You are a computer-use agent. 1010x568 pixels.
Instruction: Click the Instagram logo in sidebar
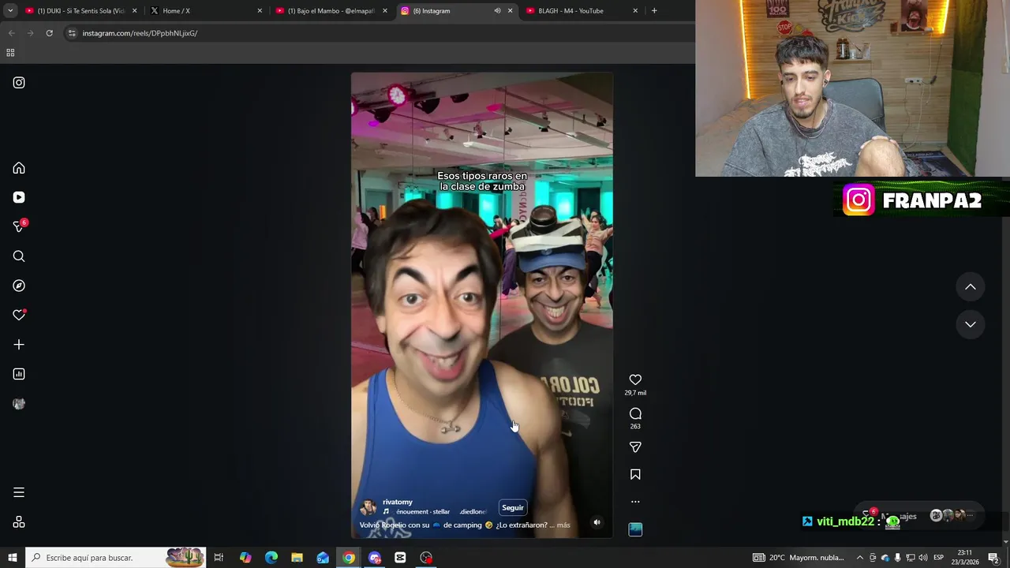pos(19,83)
